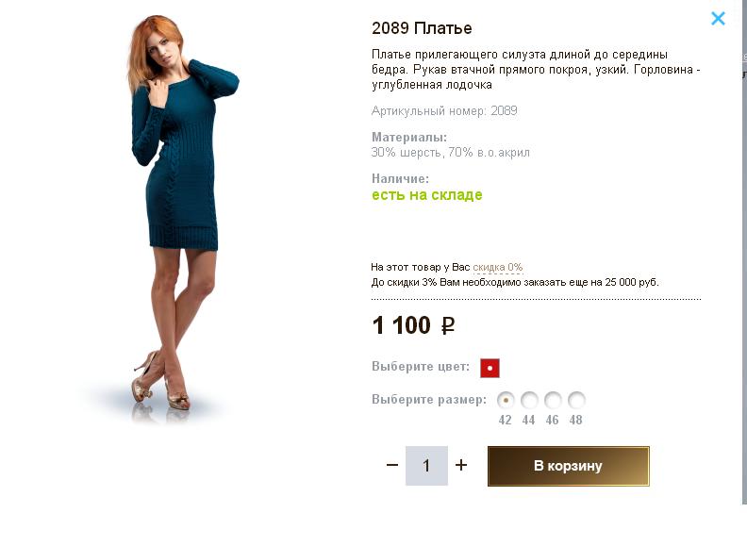Decrease quantity with the minus icon

coord(392,465)
